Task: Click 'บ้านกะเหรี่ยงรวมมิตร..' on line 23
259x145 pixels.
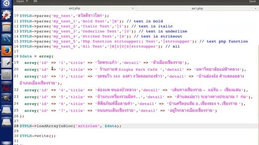Action: pos(119,97)
